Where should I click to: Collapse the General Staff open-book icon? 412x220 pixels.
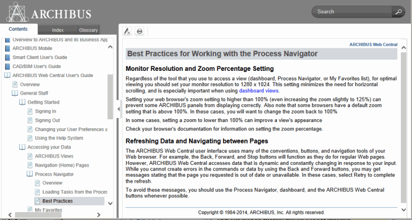[15, 93]
